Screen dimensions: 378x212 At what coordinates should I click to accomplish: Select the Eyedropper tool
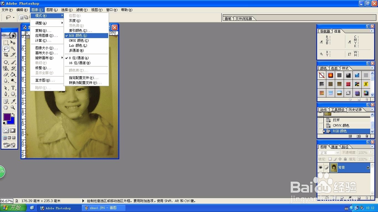(x=13, y=101)
